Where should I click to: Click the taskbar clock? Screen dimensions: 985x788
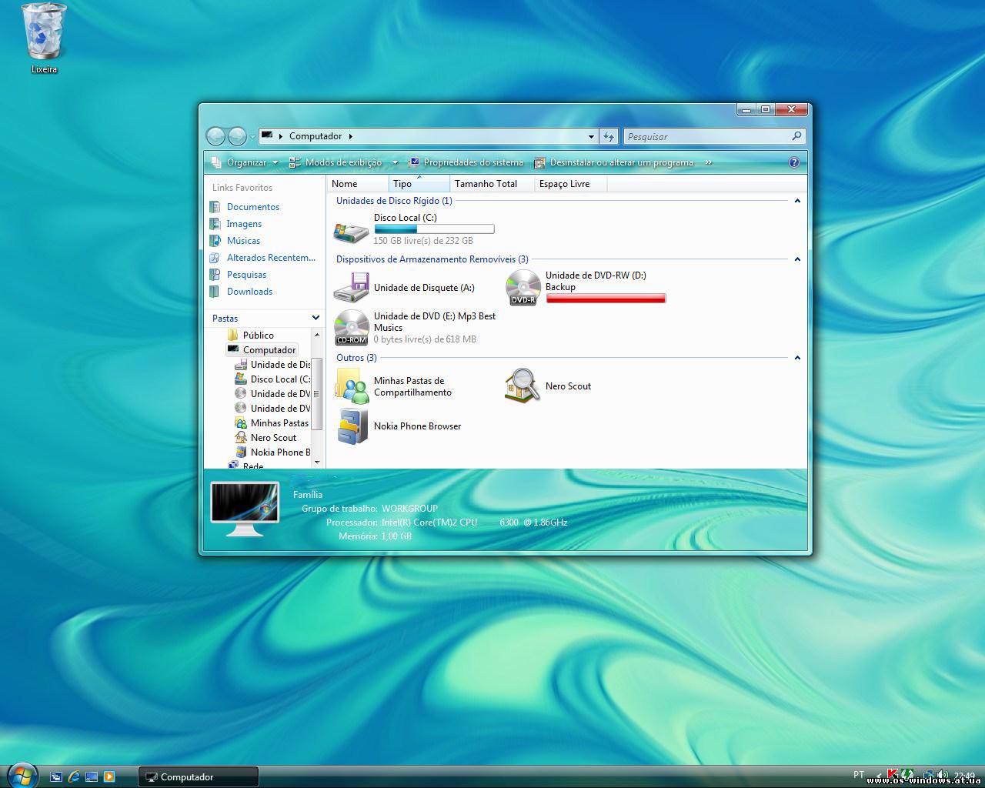point(964,776)
